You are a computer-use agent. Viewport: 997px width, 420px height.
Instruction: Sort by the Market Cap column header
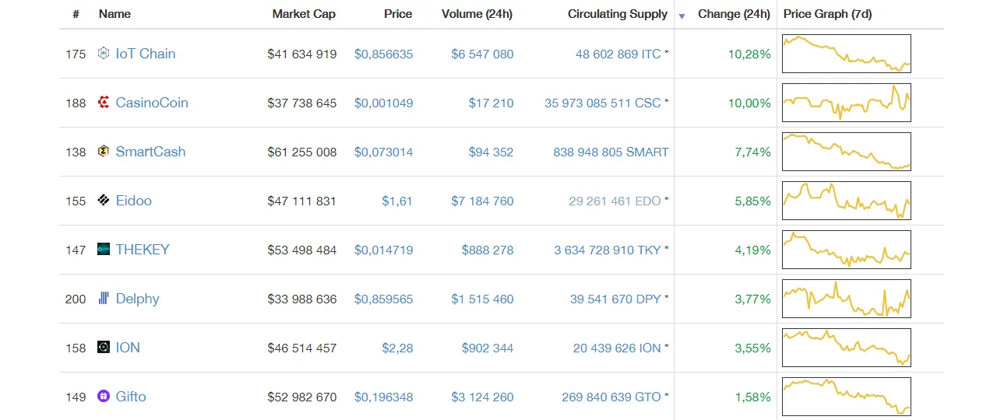coord(304,14)
